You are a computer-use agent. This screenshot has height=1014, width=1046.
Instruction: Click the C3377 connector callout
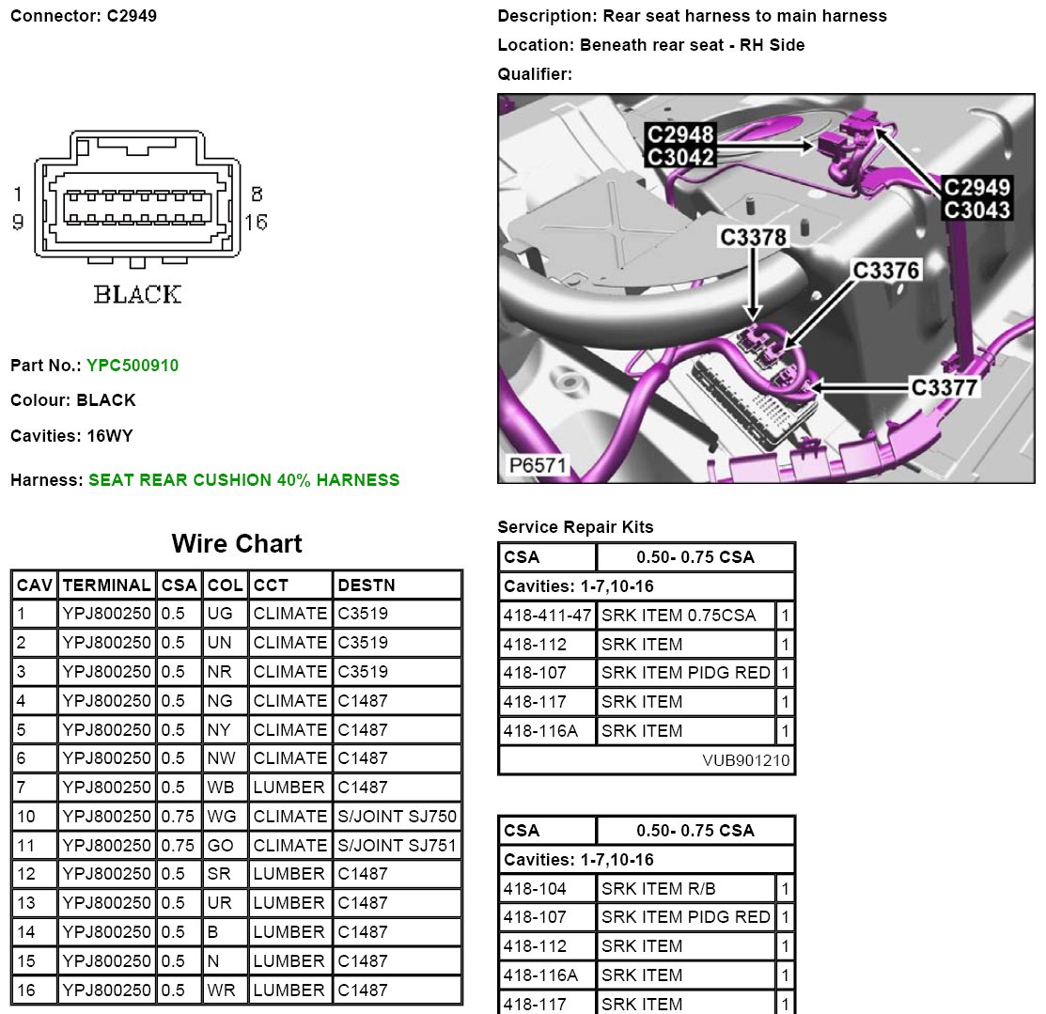pyautogui.click(x=945, y=386)
